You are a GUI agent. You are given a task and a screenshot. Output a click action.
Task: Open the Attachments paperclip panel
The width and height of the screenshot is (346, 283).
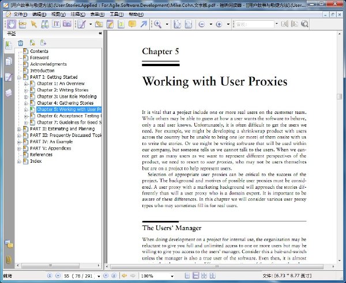pyautogui.click(x=9, y=260)
